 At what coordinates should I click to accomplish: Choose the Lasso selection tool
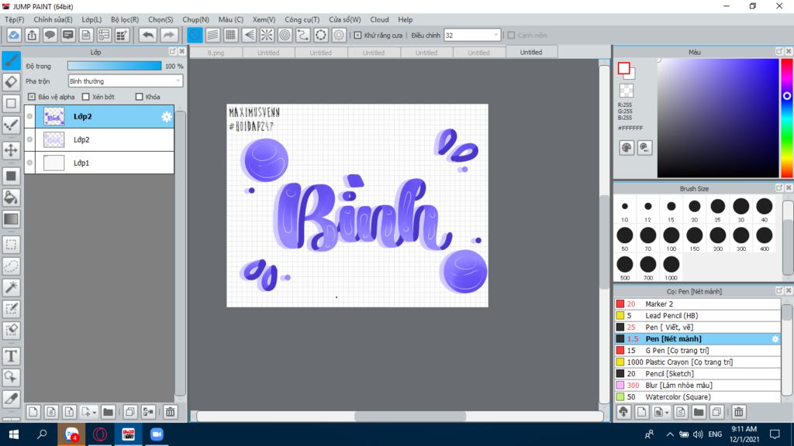(11, 266)
